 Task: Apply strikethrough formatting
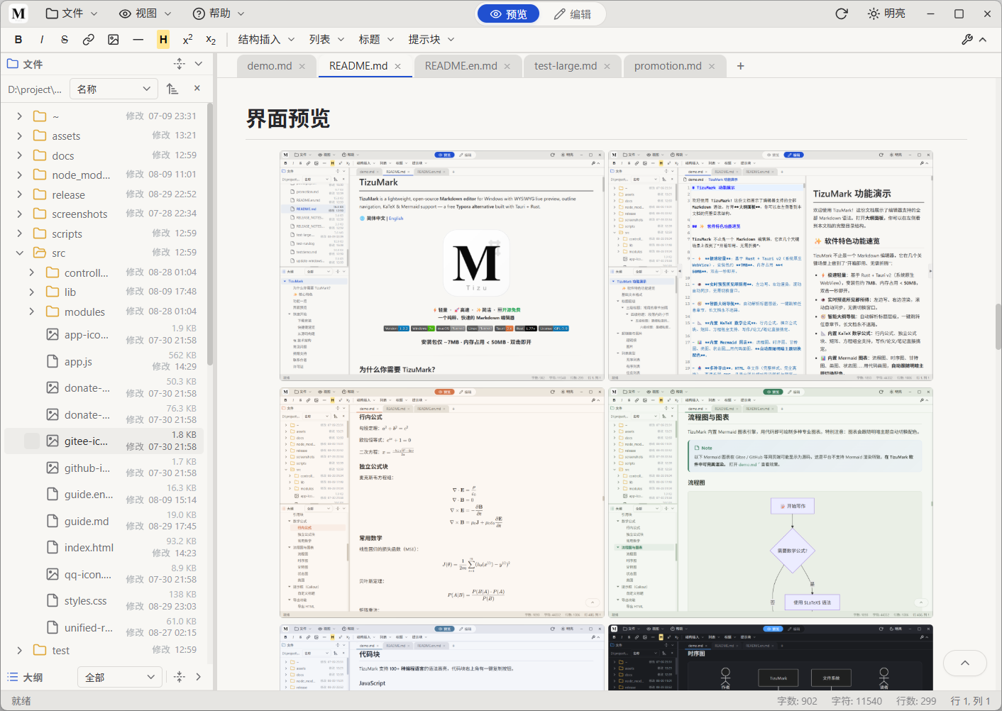65,40
